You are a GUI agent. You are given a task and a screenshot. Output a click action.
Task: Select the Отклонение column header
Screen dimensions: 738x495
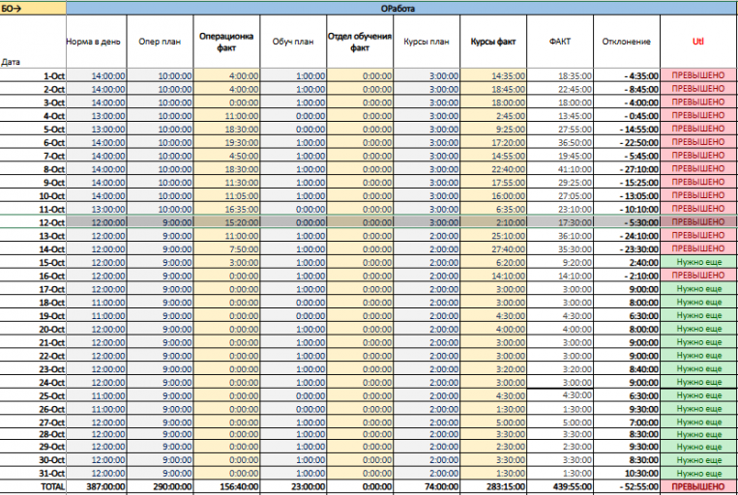tap(627, 42)
